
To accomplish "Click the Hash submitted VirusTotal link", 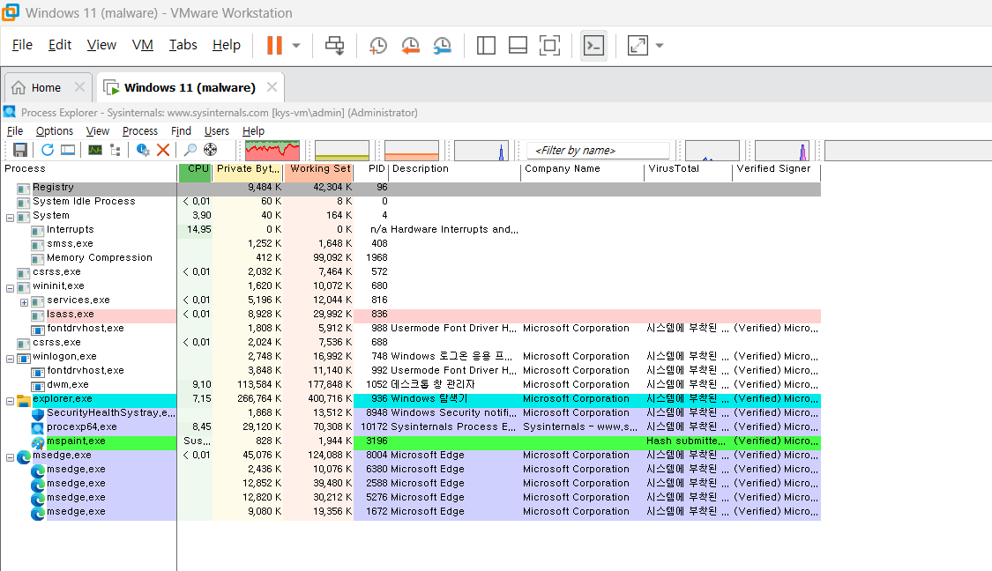I will coord(686,441).
